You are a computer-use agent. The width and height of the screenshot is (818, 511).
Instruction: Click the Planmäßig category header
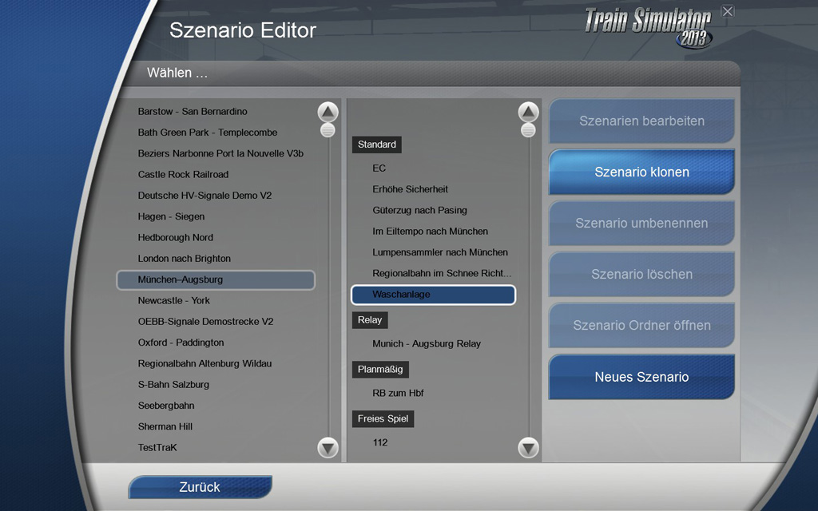coord(380,370)
